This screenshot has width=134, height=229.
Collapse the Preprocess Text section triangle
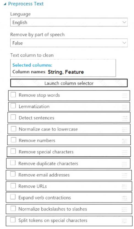pyautogui.click(x=5, y=4)
